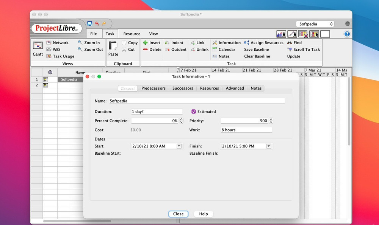Image resolution: width=379 pixels, height=225 pixels.
Task: Open ProjectLibre Help via question mark icon
Action: click(347, 34)
